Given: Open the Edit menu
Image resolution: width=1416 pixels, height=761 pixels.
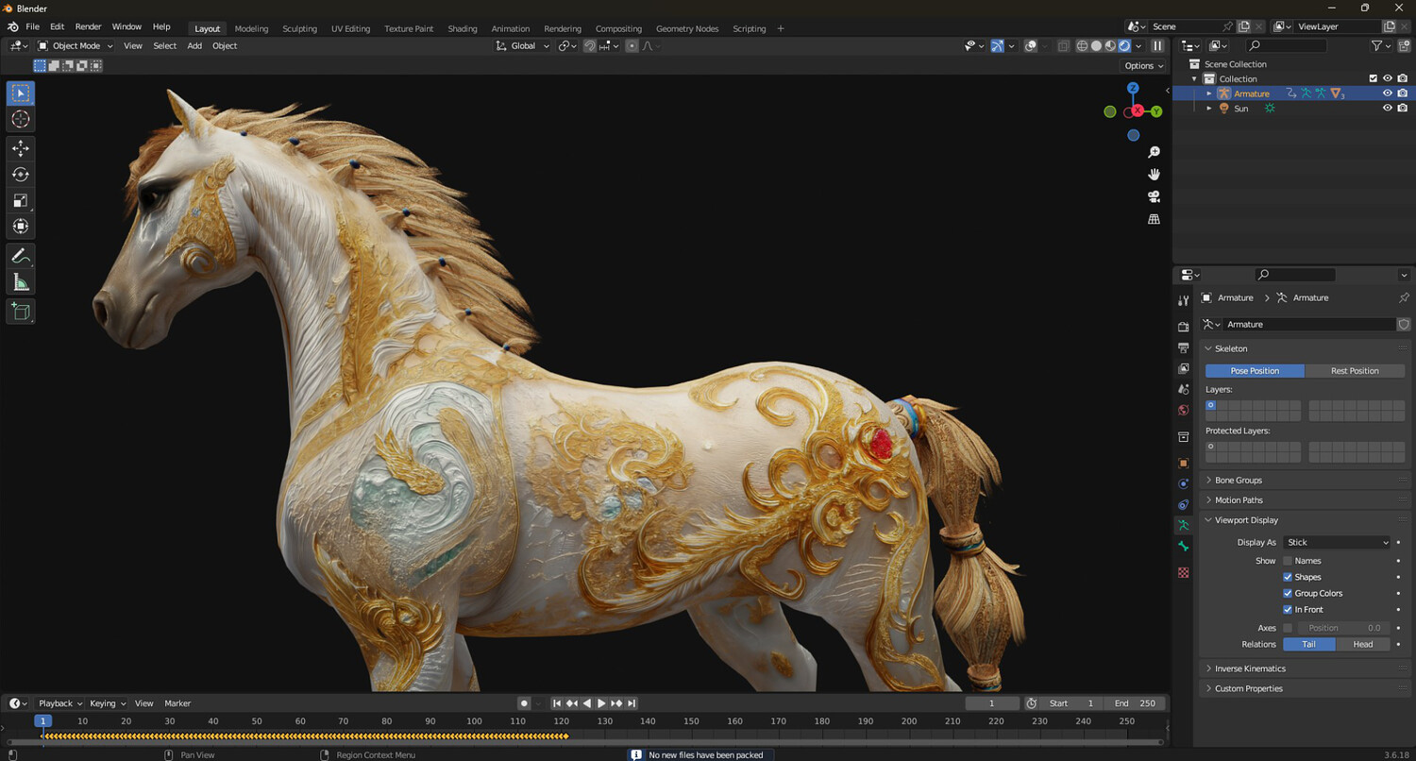Looking at the screenshot, I should tap(58, 26).
